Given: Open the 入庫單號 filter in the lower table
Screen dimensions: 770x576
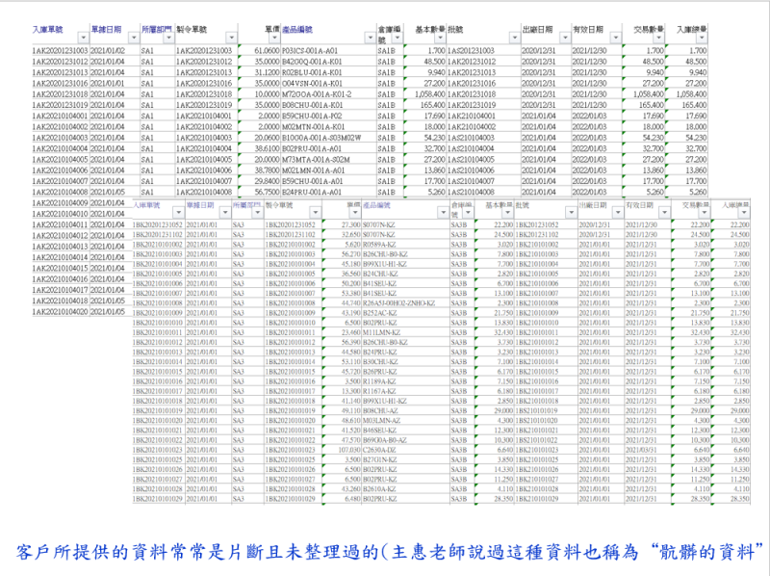Looking at the screenshot, I should coord(178,213).
